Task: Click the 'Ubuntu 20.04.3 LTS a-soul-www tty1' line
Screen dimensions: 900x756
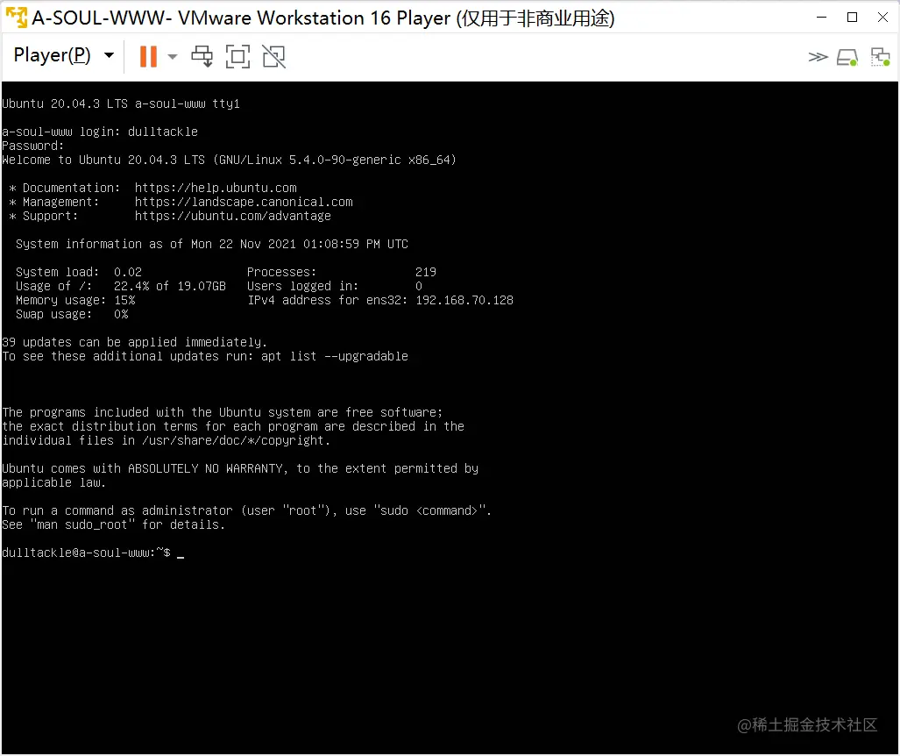Action: [121, 104]
